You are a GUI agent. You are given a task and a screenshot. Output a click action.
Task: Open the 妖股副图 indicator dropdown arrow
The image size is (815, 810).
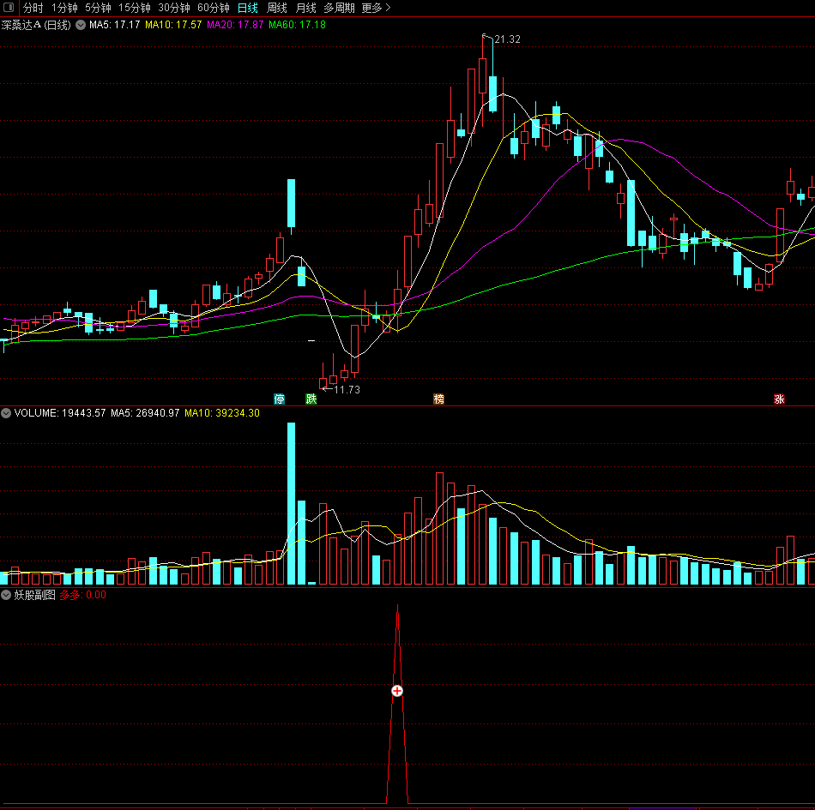coord(6,595)
